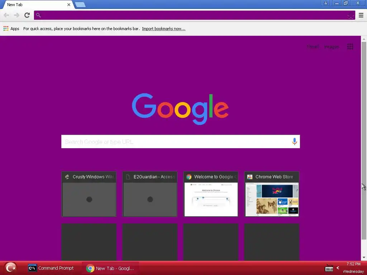Click the page scrollbar up arrow

click(x=364, y=39)
